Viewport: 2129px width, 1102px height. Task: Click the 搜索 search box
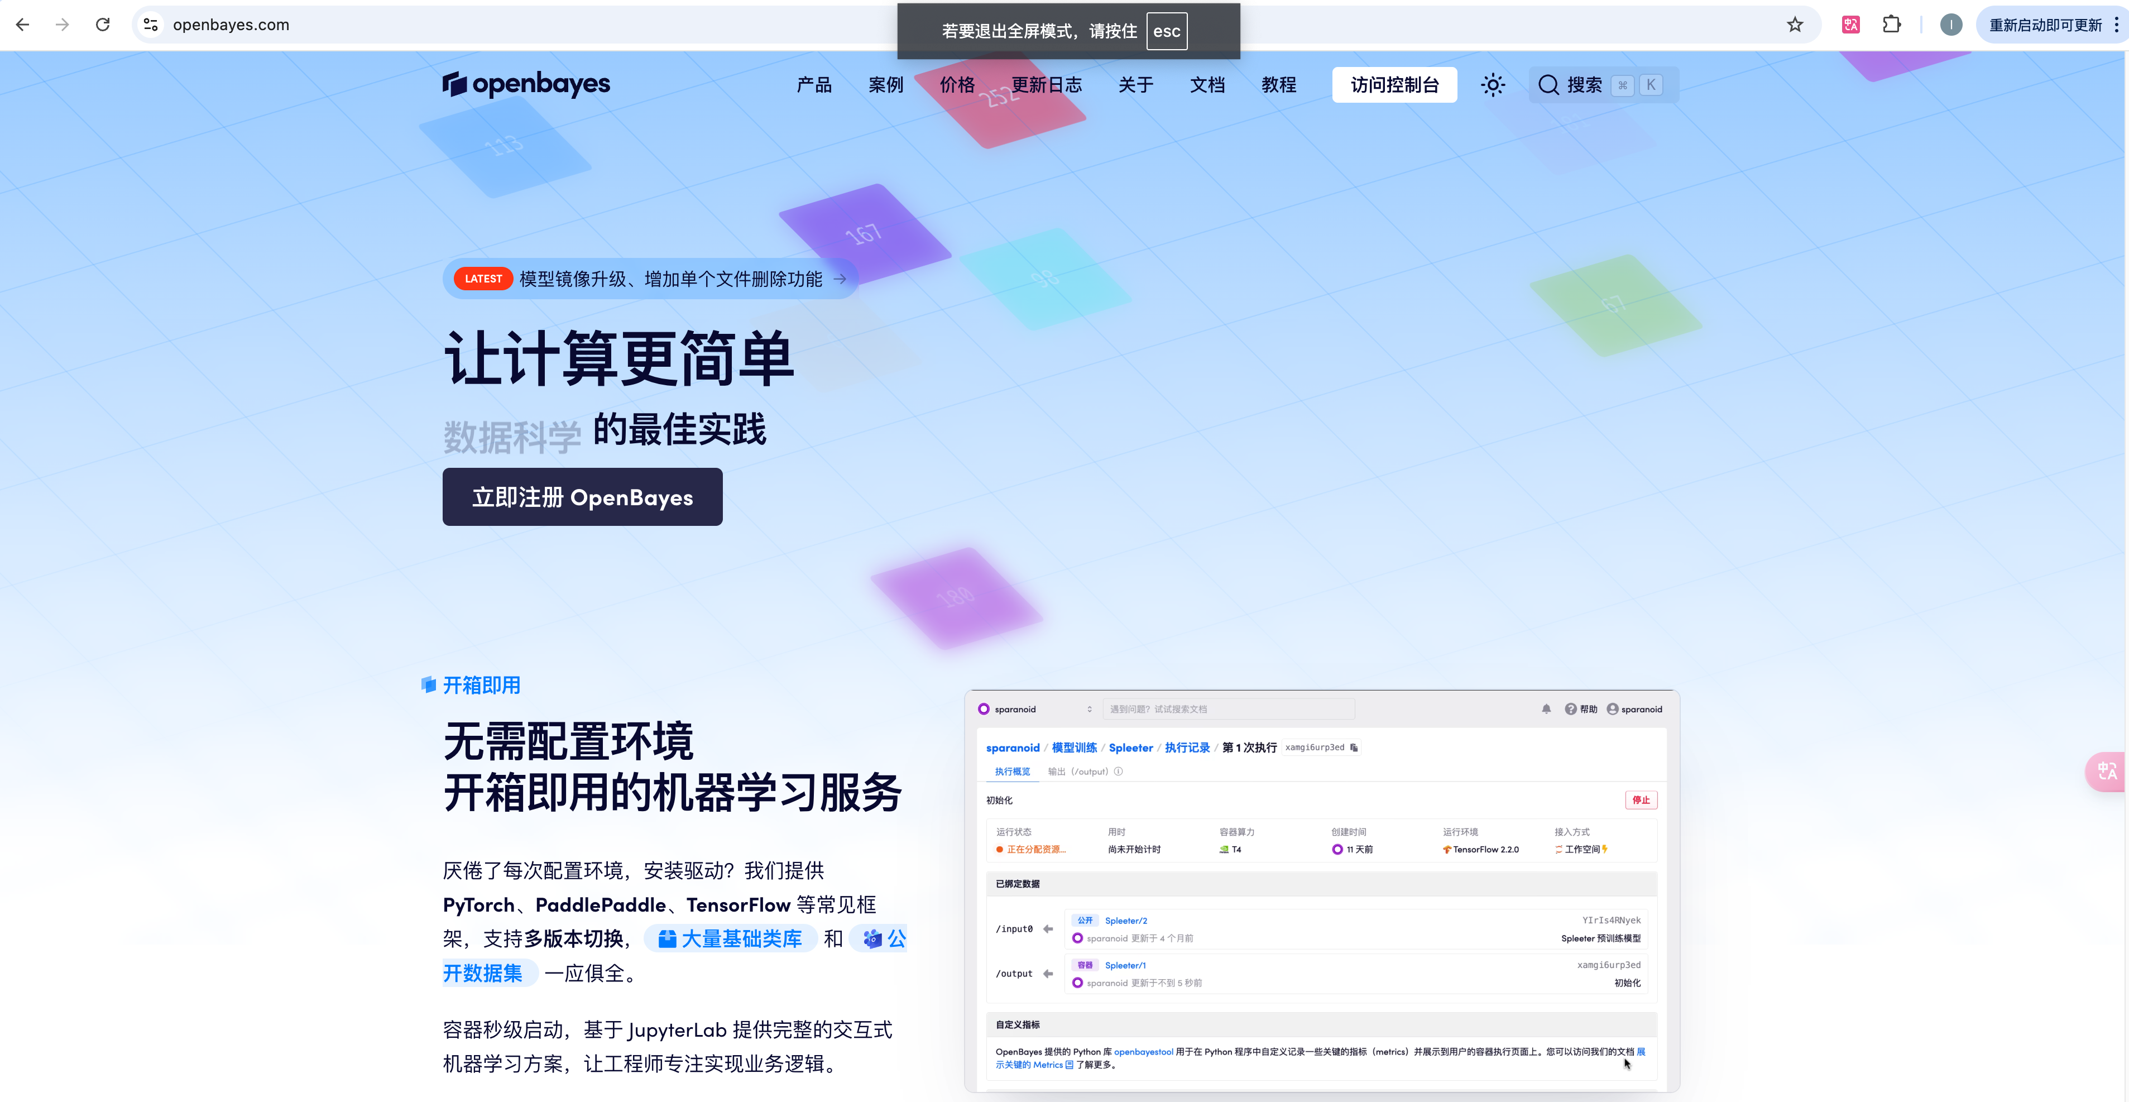[x=1603, y=85]
